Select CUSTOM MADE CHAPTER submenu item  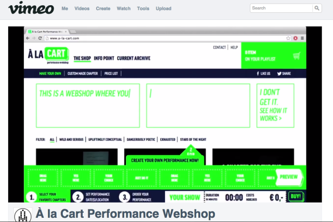[x=83, y=74]
